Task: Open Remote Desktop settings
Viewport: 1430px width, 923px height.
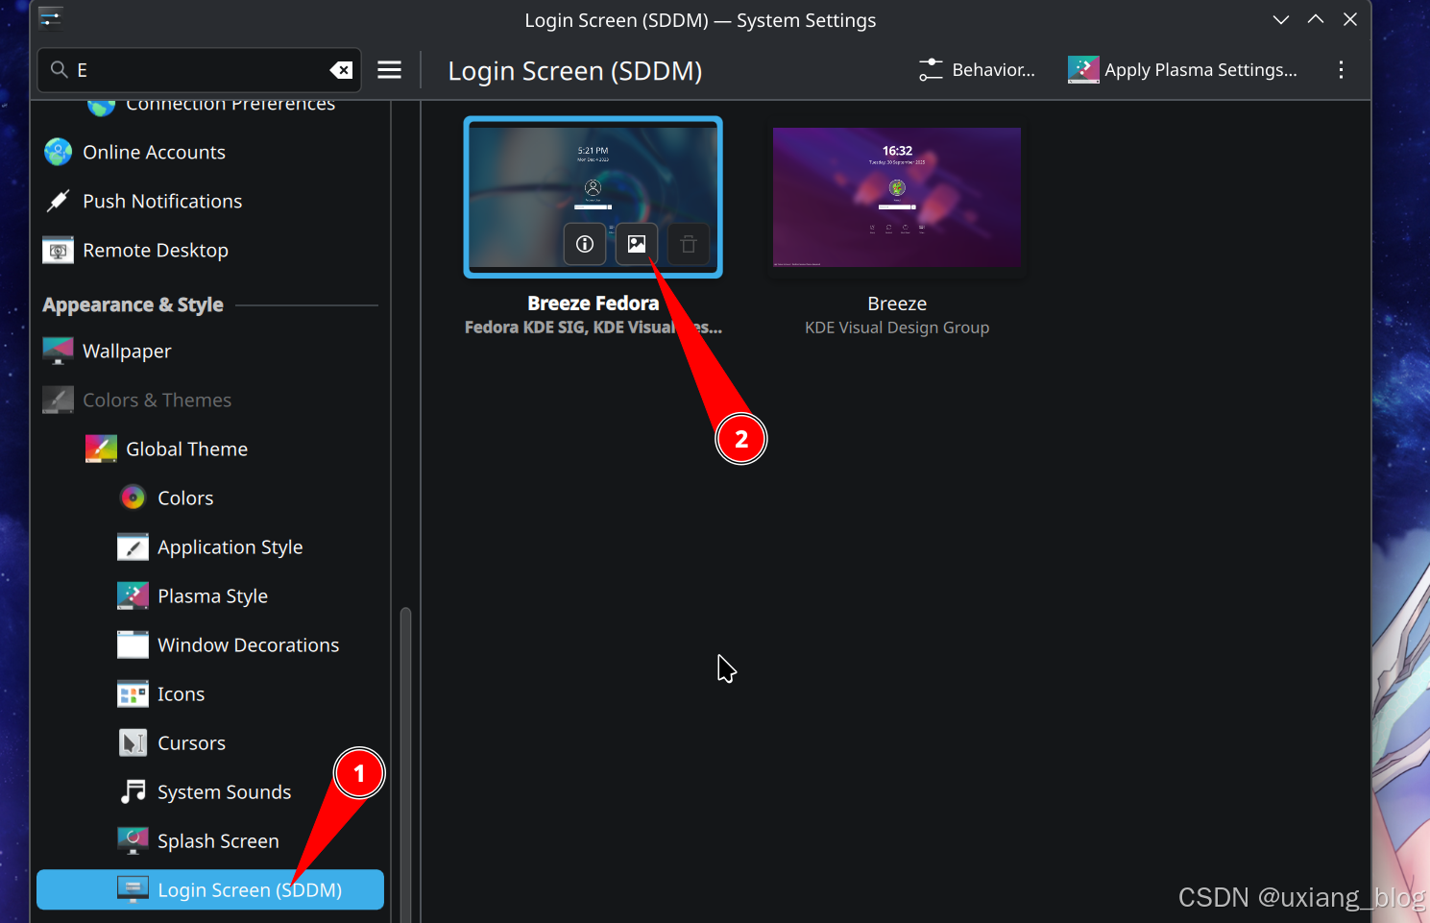Action: (210, 250)
